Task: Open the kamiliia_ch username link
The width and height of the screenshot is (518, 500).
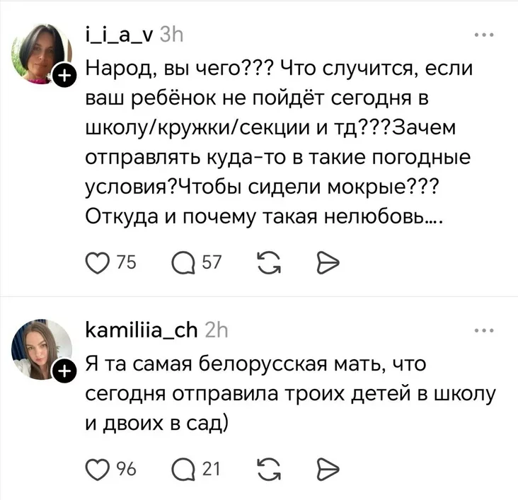Action: [x=141, y=330]
